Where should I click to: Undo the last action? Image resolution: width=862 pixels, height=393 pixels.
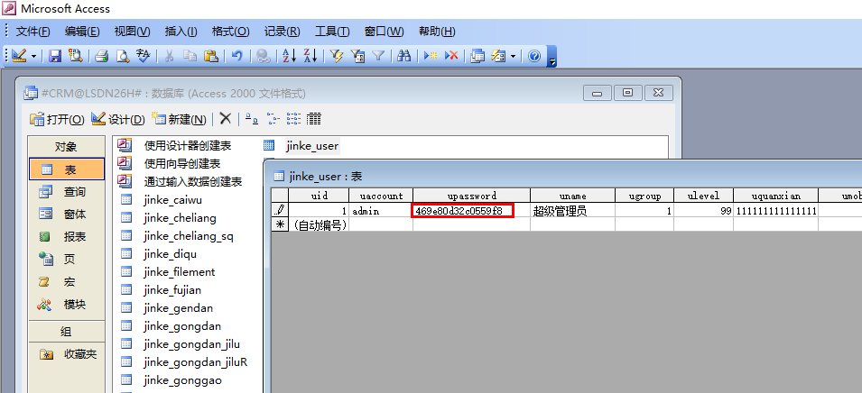237,56
